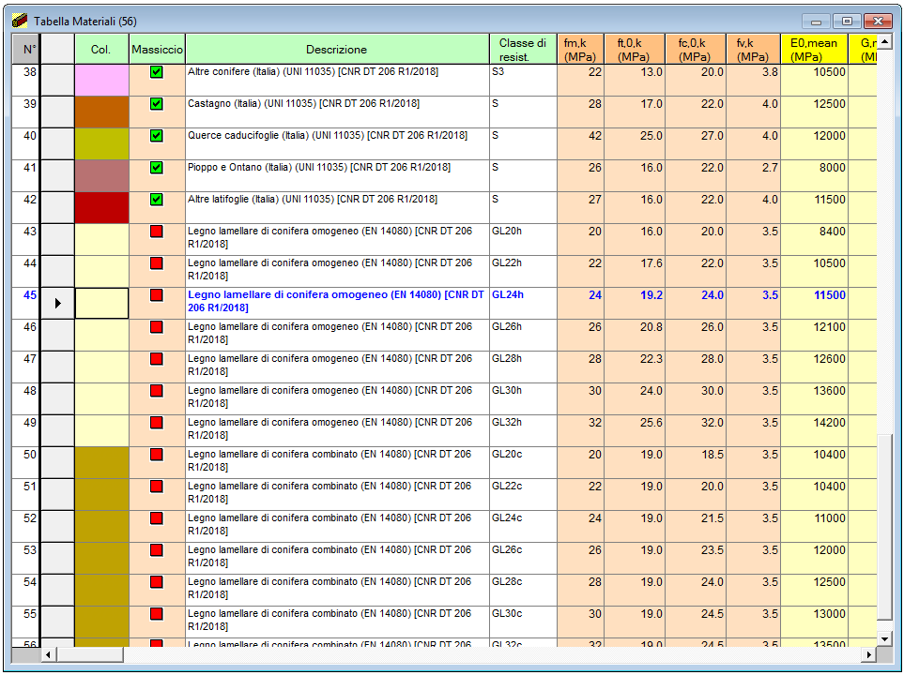
Task: Uncheck Massiccio for Castagno row 39
Action: [x=157, y=104]
